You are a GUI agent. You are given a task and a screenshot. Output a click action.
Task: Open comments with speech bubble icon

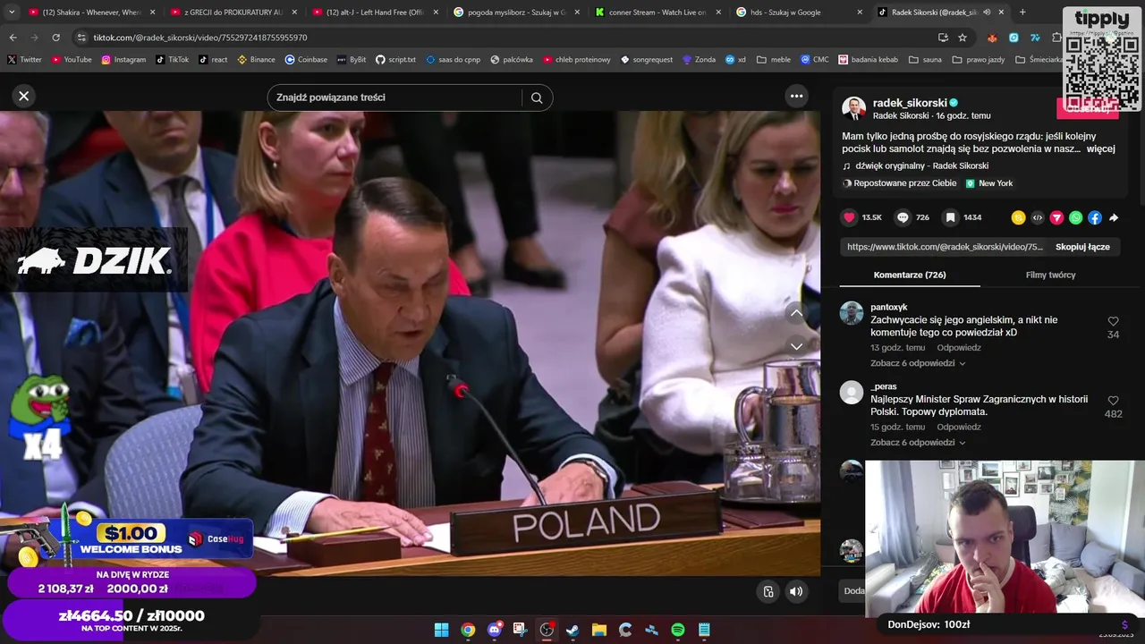point(903,217)
